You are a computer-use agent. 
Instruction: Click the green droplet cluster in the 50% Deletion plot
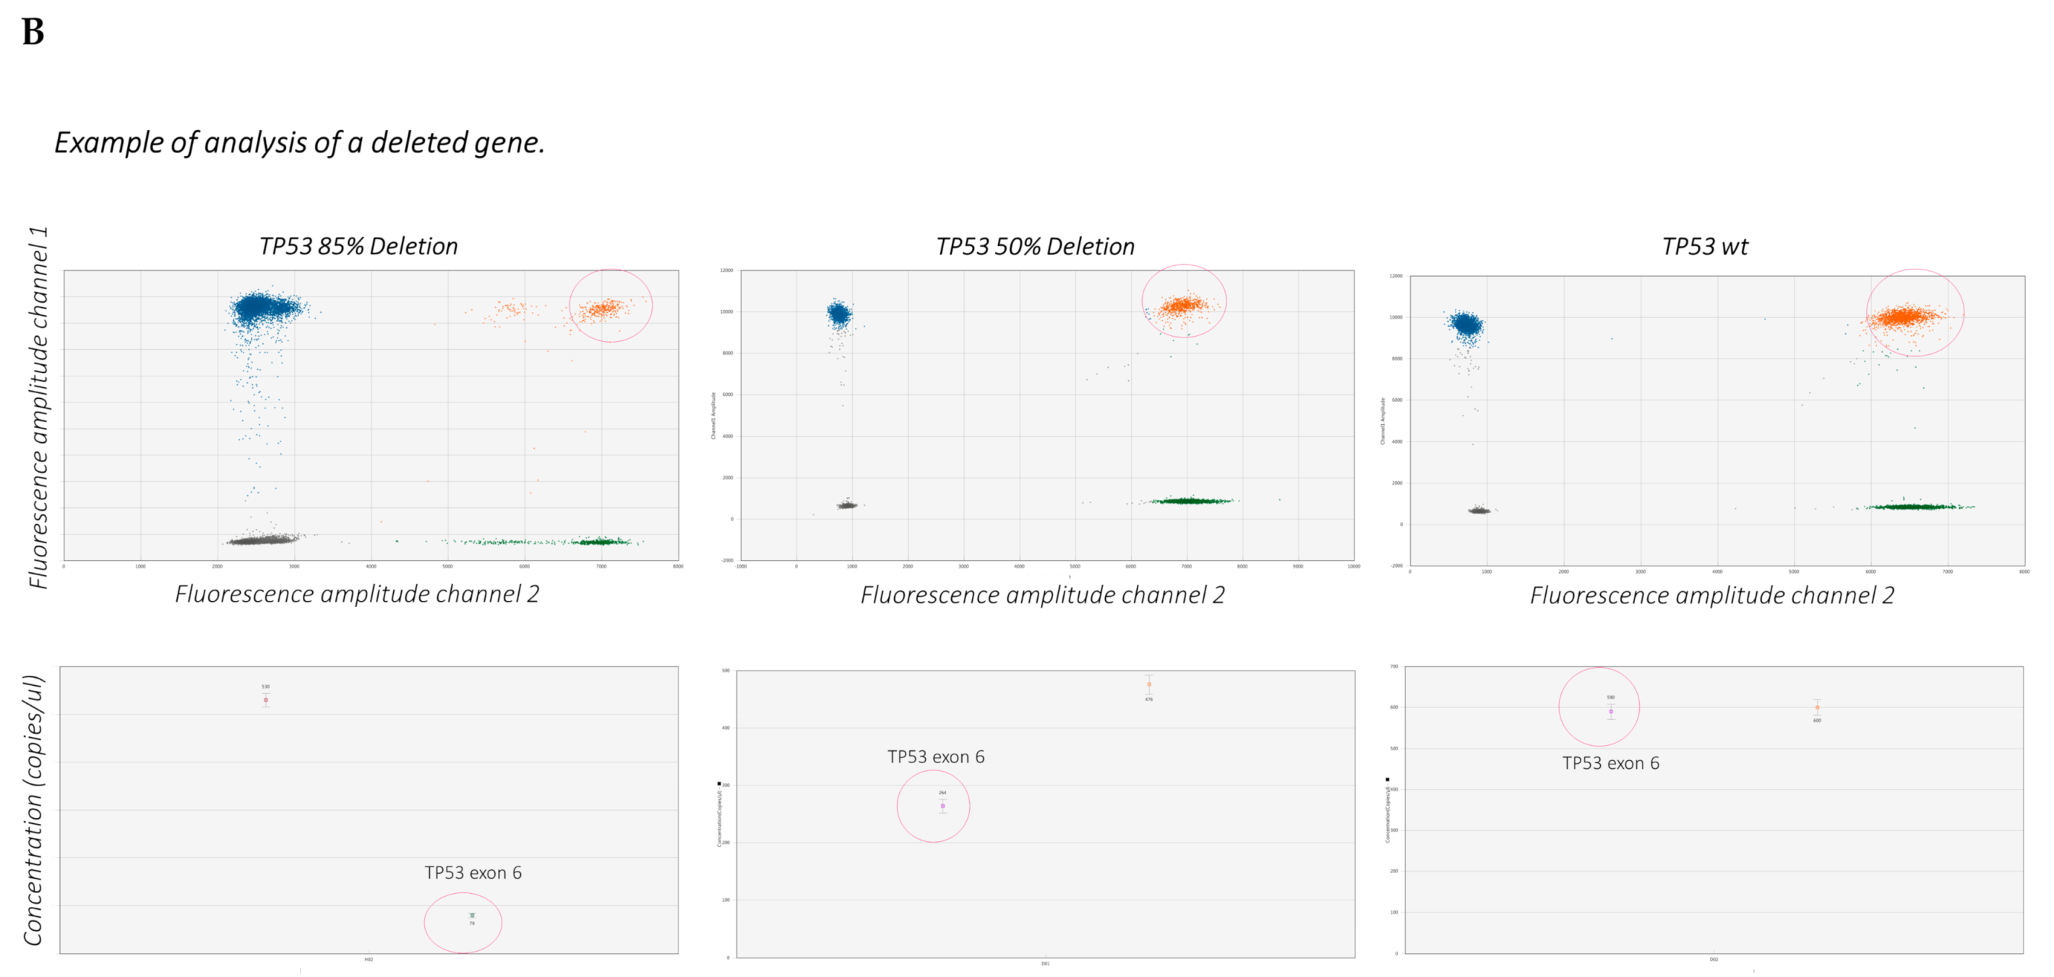pos(1190,501)
